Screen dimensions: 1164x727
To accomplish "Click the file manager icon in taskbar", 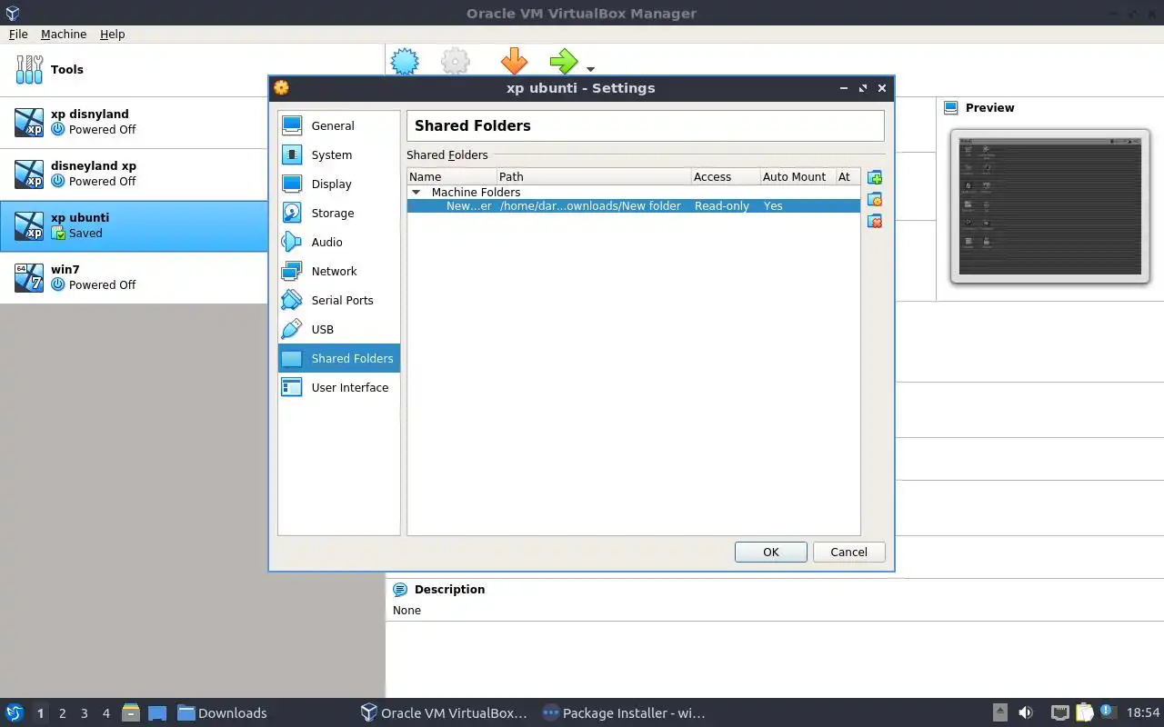I will [x=130, y=712].
